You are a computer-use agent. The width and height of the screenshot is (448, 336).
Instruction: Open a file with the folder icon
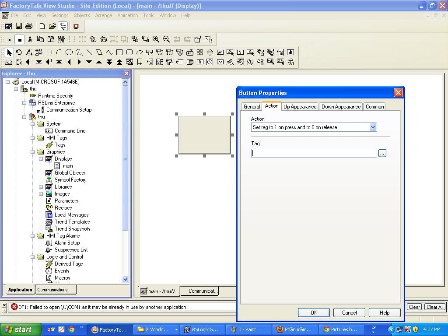coord(52,26)
